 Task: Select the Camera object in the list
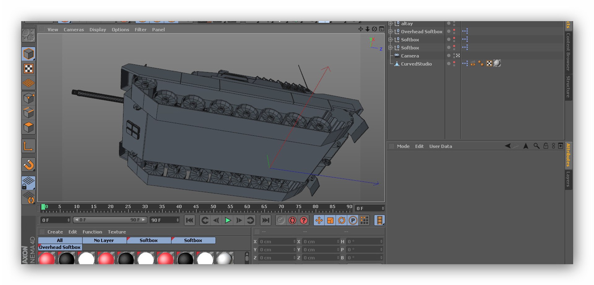click(410, 56)
